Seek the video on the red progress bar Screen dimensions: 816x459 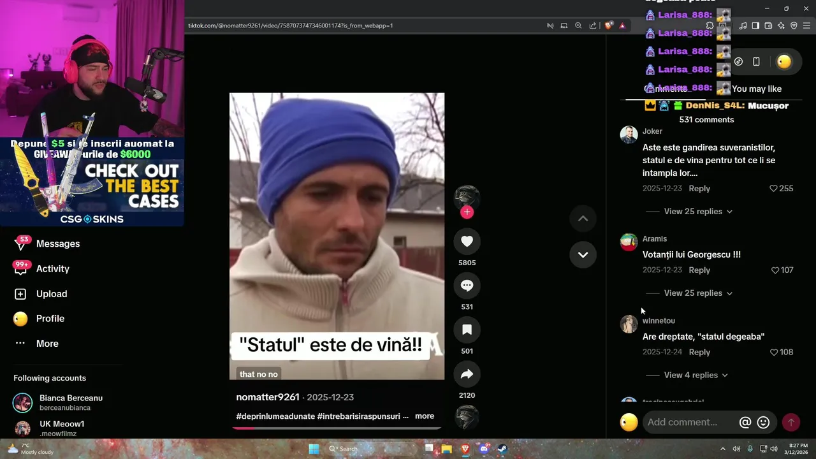pyautogui.click(x=337, y=428)
